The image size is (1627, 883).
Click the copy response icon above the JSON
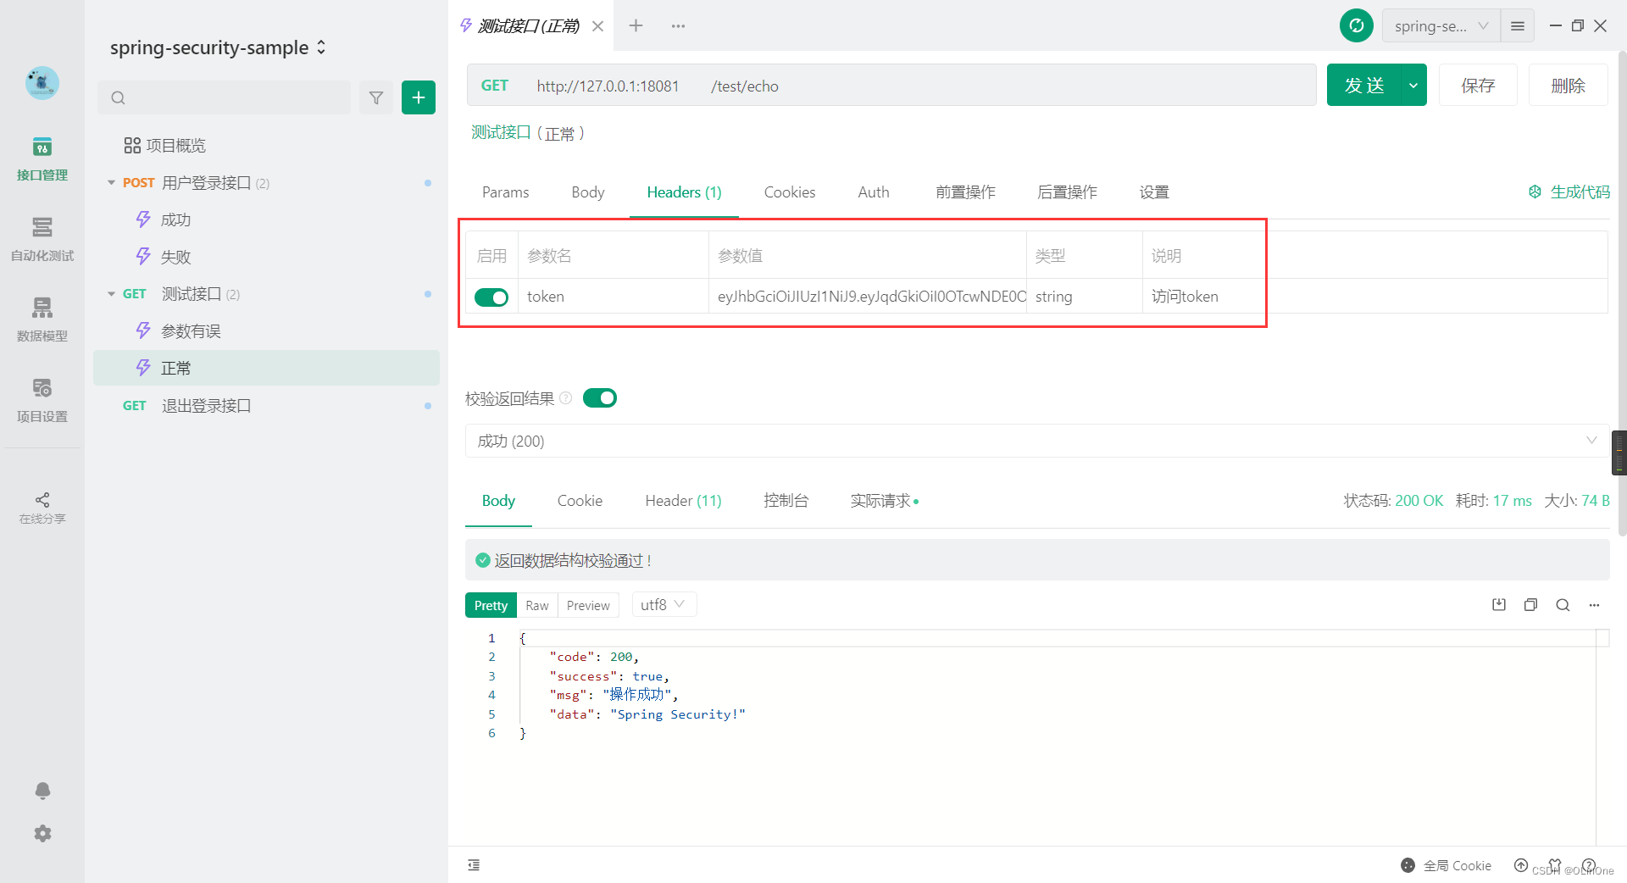click(1530, 604)
